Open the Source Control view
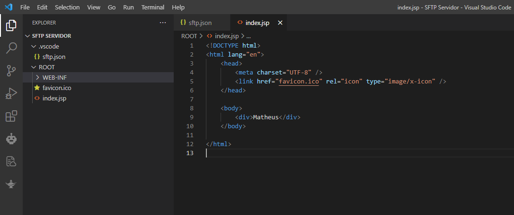This screenshot has width=514, height=215. point(11,71)
